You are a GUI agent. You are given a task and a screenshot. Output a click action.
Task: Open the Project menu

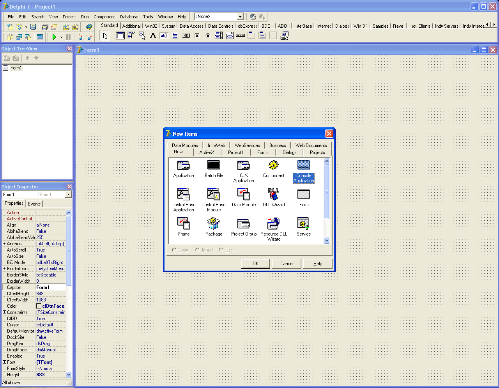coord(69,17)
